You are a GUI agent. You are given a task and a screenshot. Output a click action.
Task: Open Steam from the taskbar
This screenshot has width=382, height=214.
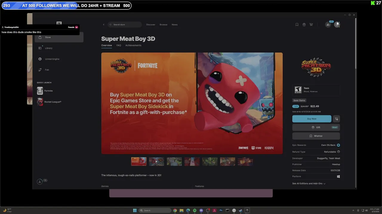(241, 210)
